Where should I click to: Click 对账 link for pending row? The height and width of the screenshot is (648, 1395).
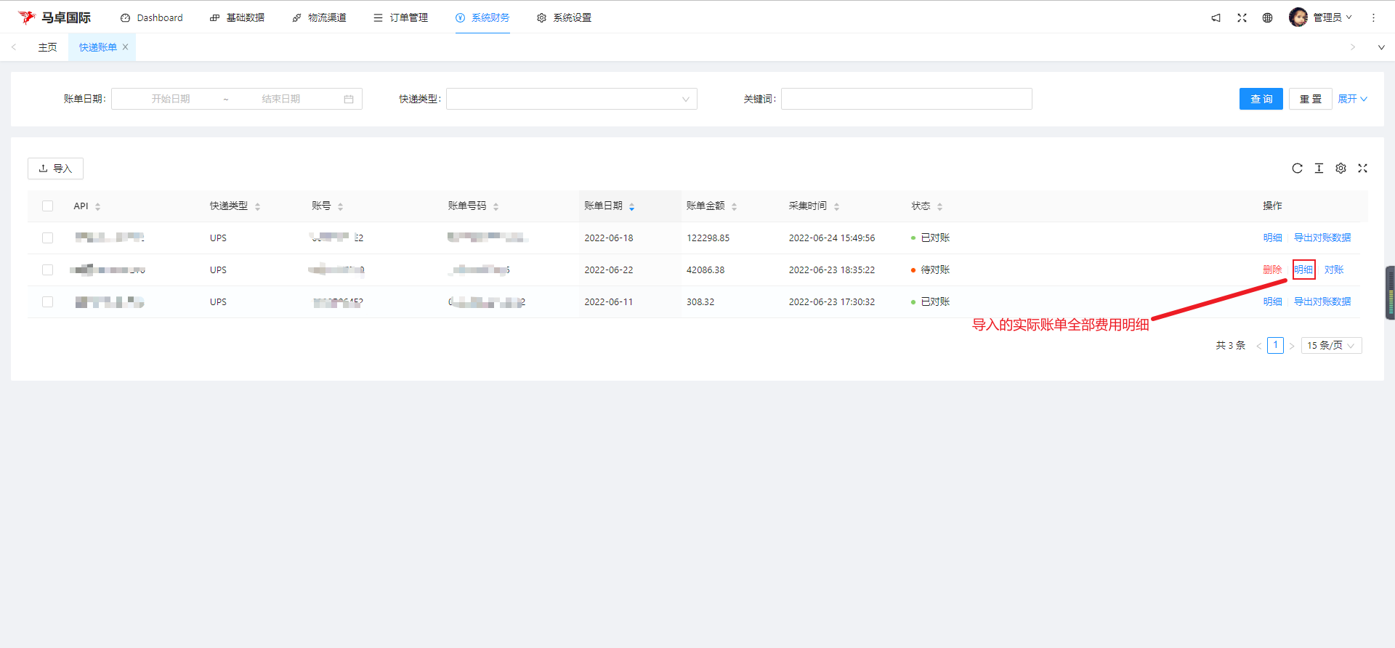[x=1333, y=270]
